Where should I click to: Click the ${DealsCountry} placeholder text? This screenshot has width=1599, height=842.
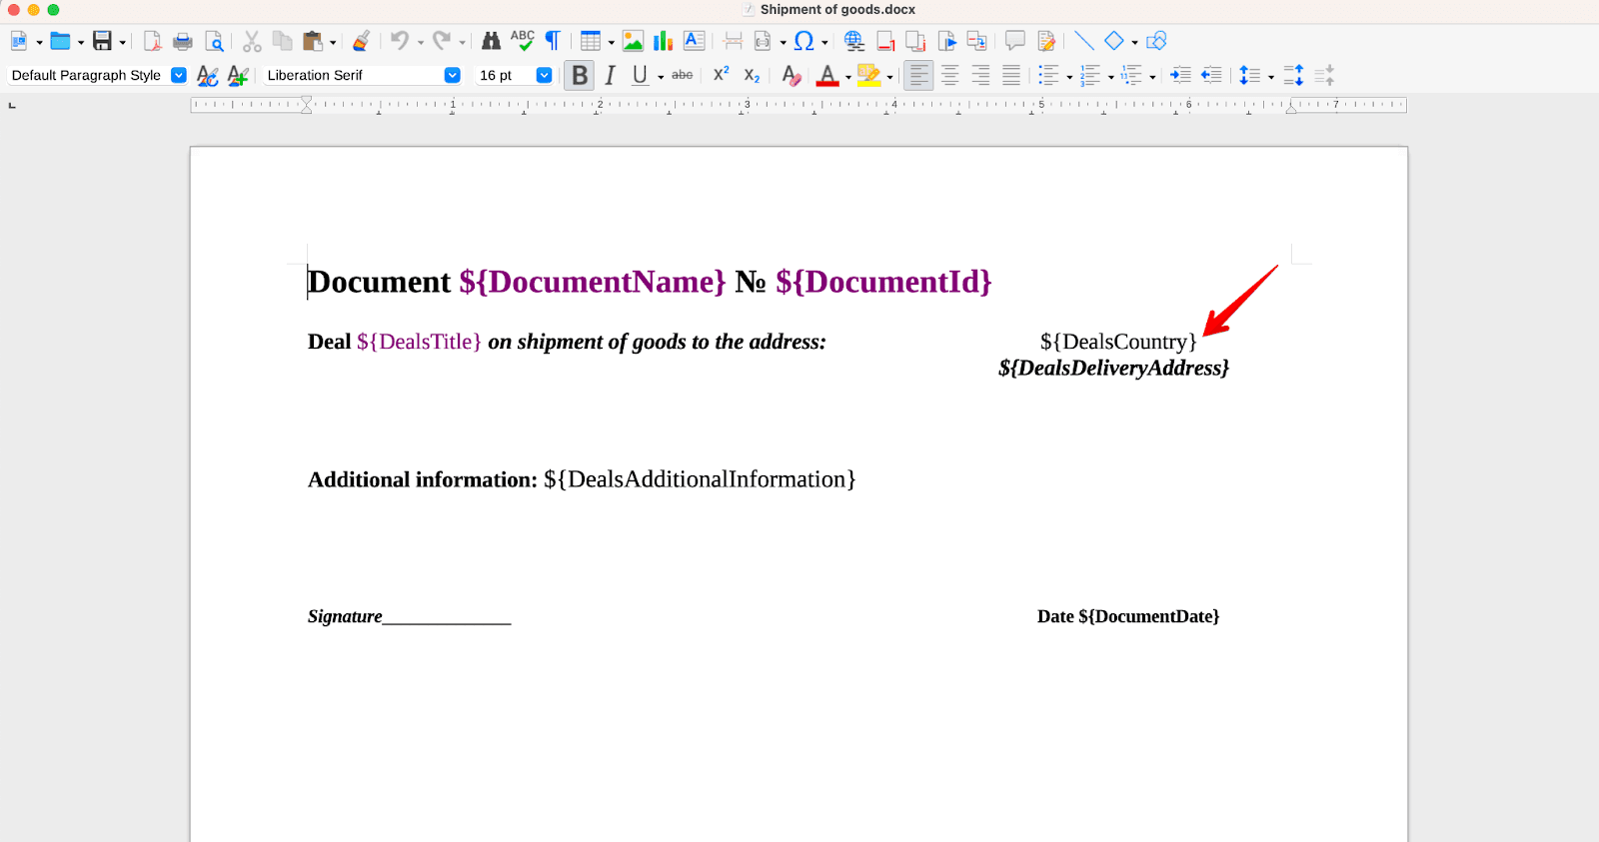1117,343
